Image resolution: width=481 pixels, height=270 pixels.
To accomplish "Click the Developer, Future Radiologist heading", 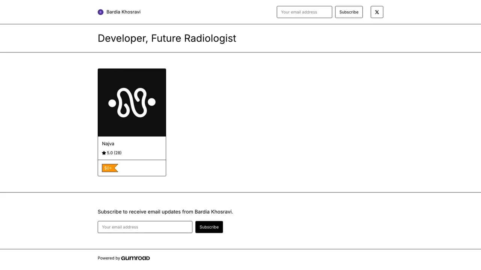I will point(167,38).
